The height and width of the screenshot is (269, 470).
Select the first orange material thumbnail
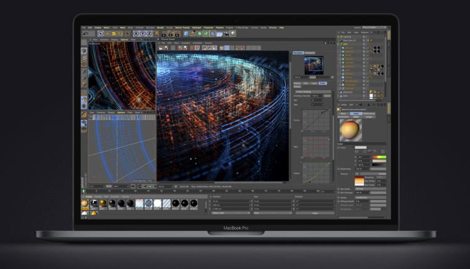85,203
